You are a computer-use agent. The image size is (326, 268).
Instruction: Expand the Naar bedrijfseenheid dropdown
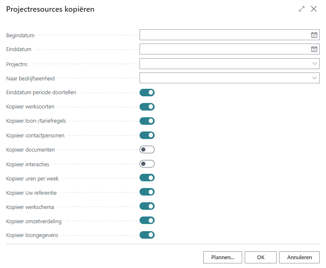pos(314,78)
